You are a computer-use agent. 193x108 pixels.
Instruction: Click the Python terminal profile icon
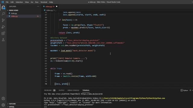pos(182,90)
